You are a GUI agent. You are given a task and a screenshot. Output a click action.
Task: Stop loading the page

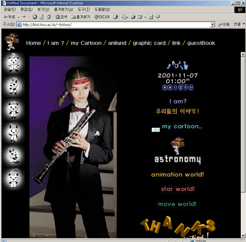(x=35, y=17)
